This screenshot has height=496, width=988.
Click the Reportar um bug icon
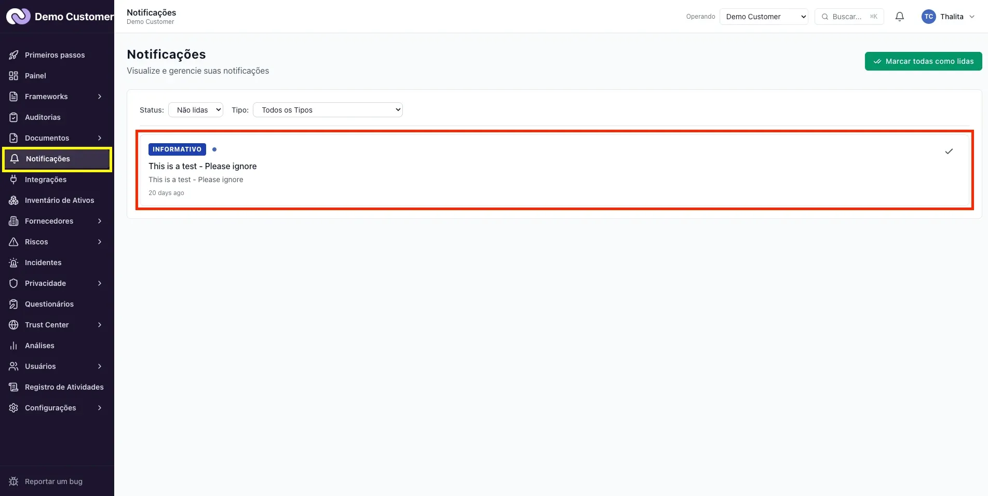(13, 481)
